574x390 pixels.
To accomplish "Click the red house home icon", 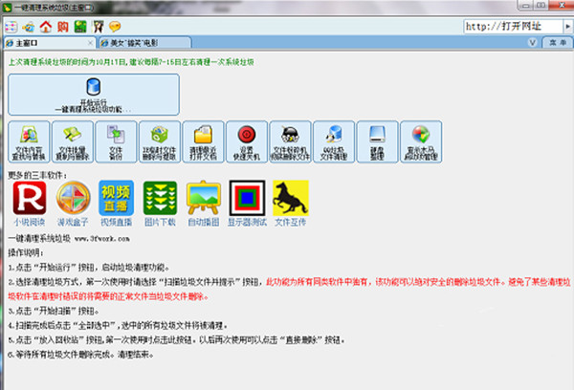I will pyautogui.click(x=46, y=27).
